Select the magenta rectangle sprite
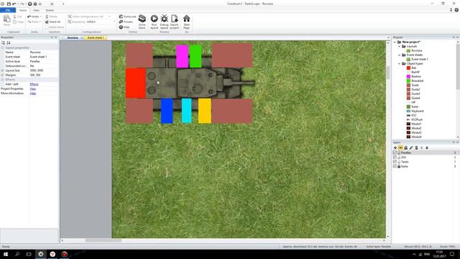Image resolution: width=460 pixels, height=259 pixels. (182, 56)
